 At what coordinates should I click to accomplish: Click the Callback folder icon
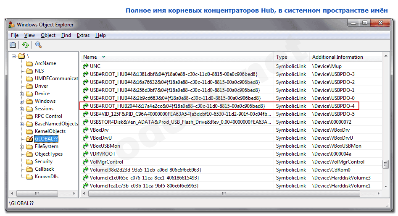(x=30, y=169)
